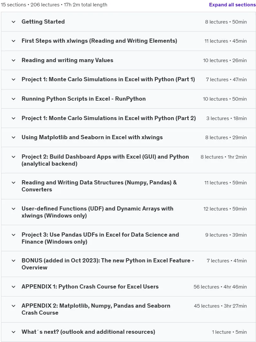Expand Project 1 Monte Carlo Part 2 chevron
The image size is (256, 342).
pyautogui.click(x=13, y=118)
